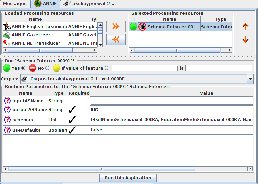Click the ANNIE tab's green application icon
The width and height of the screenshot is (258, 184).
click(38, 4)
